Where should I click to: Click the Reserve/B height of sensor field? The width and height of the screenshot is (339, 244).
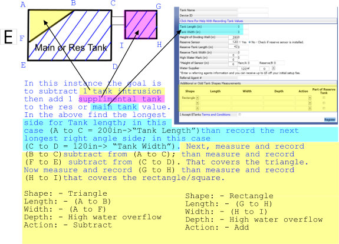click(280, 63)
